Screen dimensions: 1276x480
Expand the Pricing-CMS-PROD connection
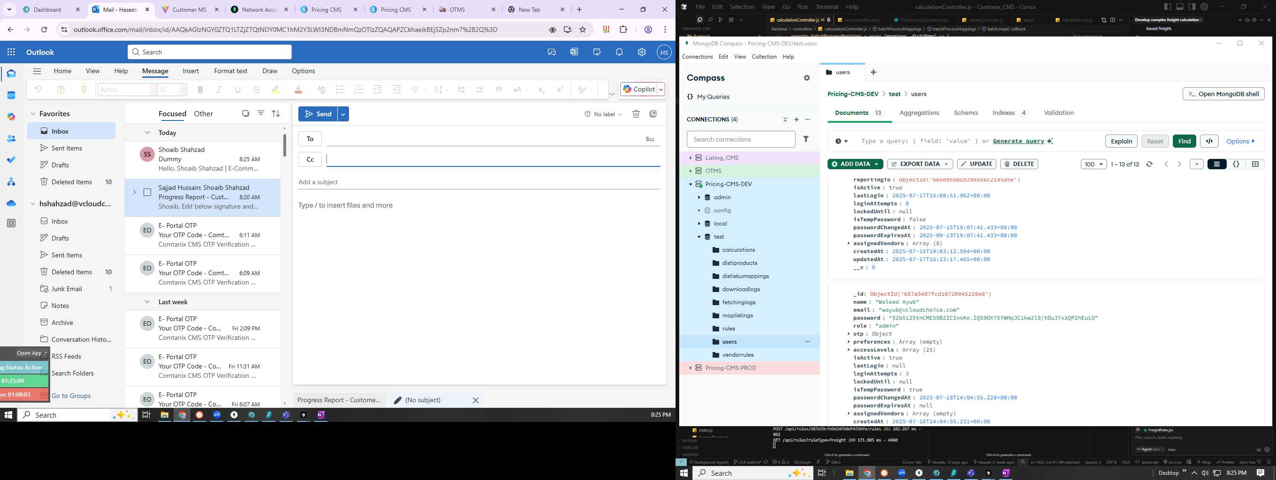click(691, 367)
